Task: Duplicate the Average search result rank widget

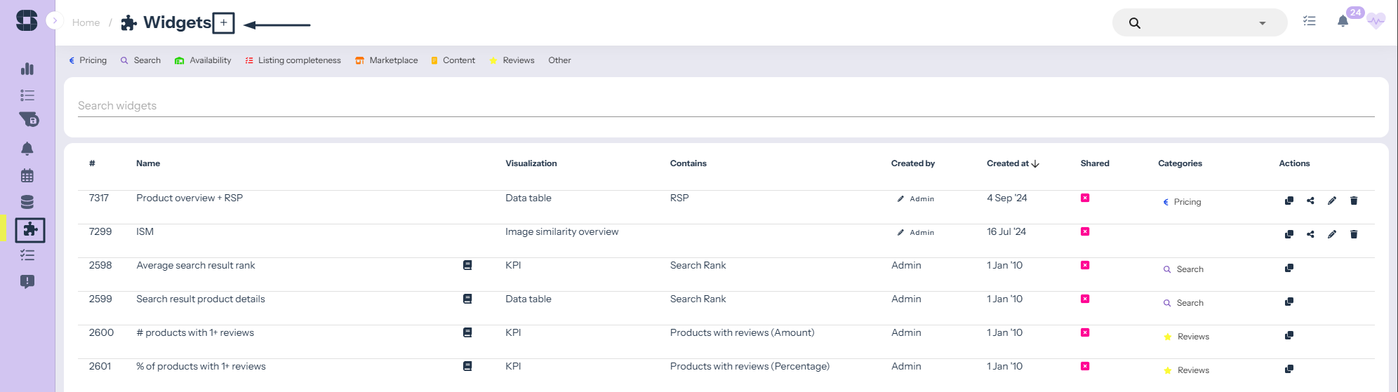Action: pos(1289,268)
